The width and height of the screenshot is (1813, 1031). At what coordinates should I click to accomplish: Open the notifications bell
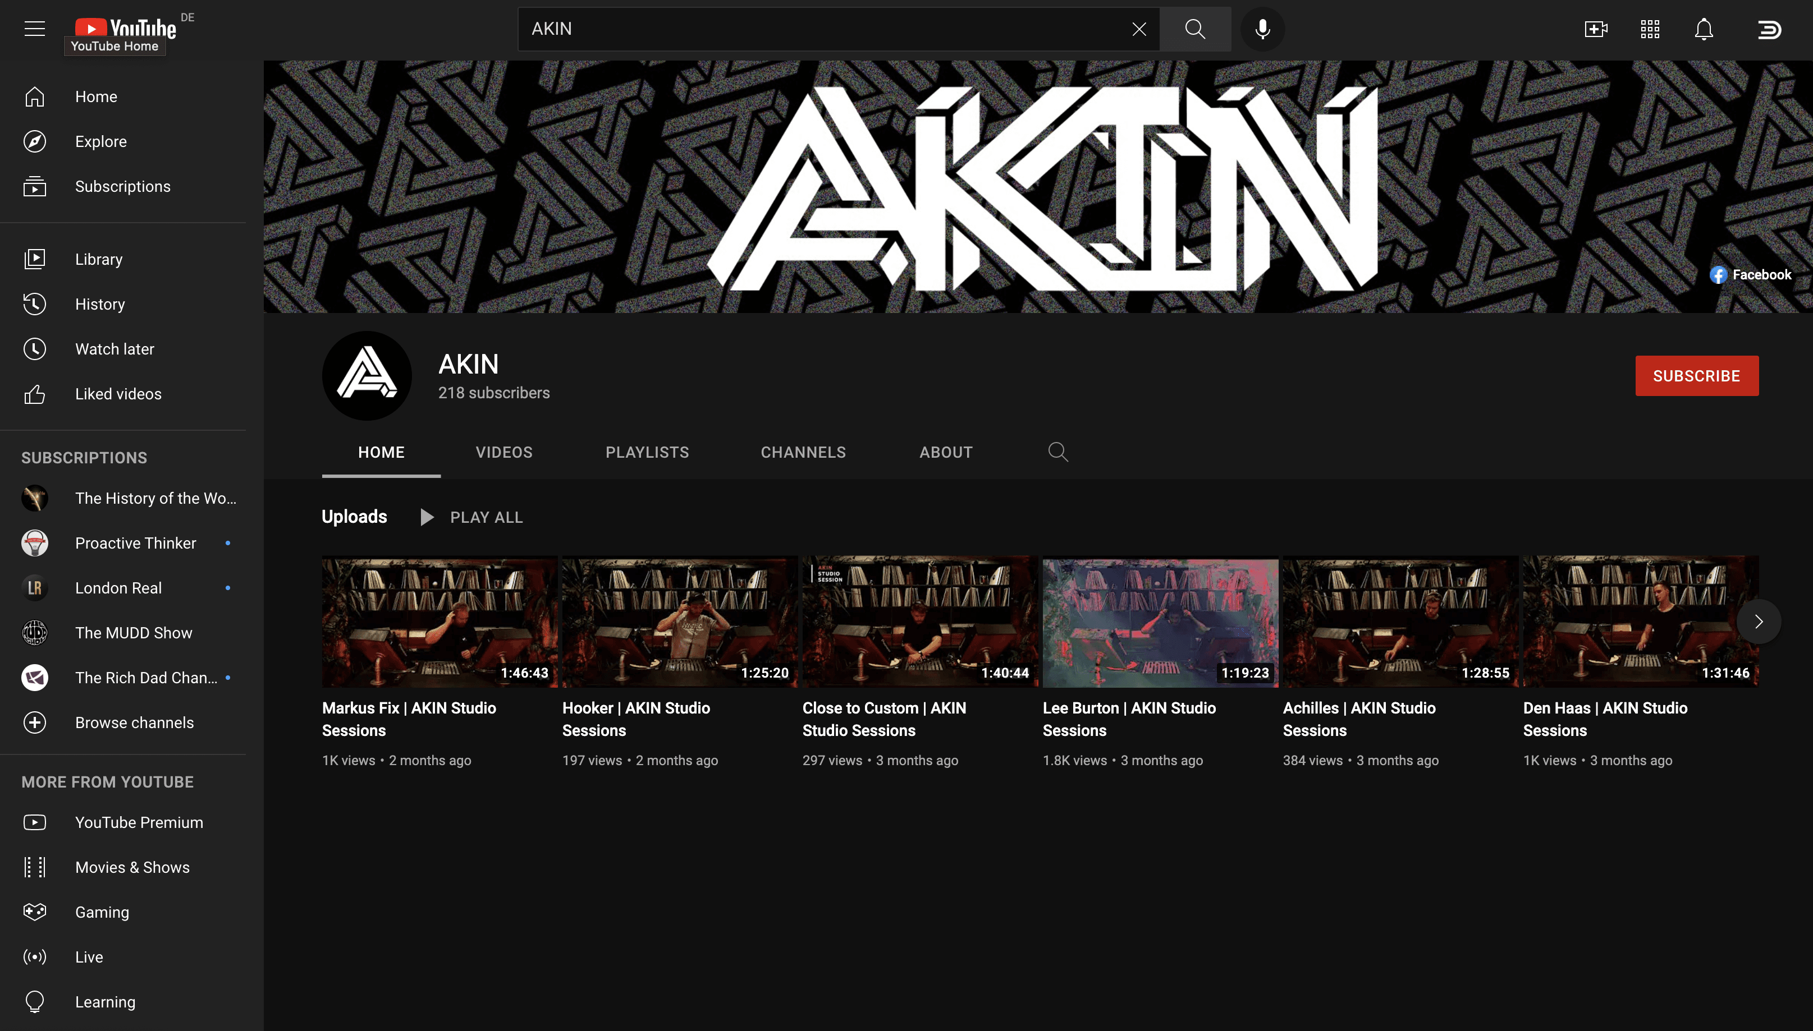point(1703,29)
